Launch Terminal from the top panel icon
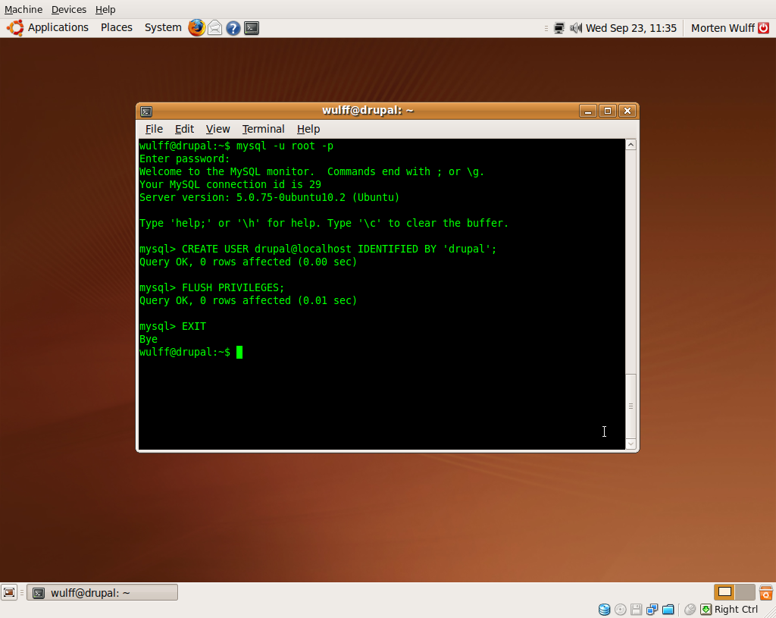The image size is (776, 618). pyautogui.click(x=252, y=28)
